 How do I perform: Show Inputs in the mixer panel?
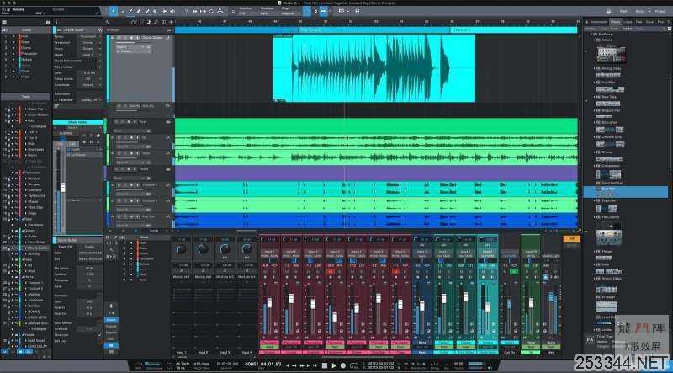pyautogui.click(x=111, y=320)
